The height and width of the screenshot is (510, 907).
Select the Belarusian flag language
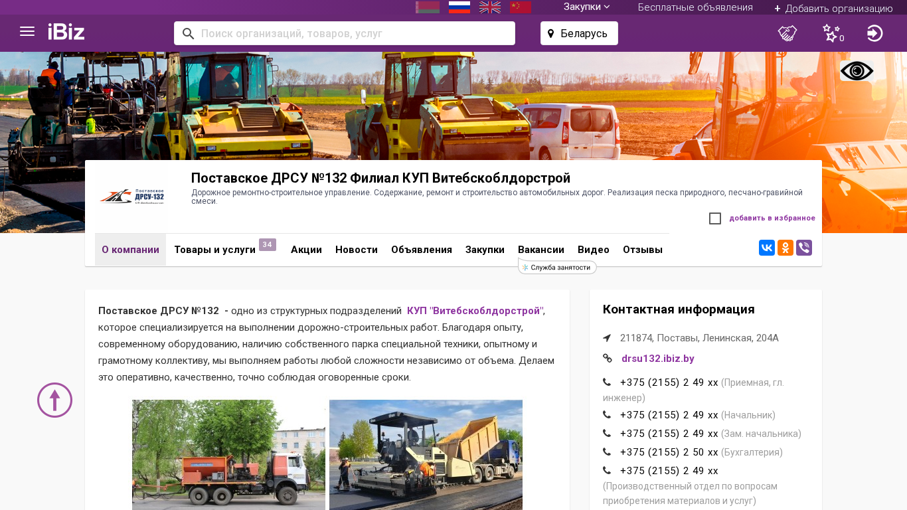428,7
